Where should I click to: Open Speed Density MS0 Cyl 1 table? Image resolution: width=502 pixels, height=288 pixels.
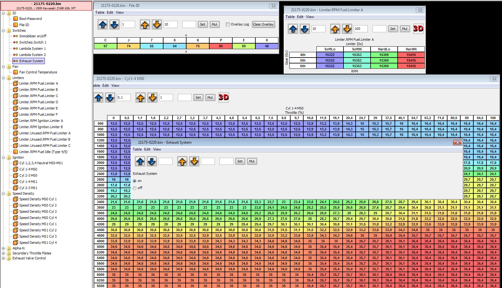pyautogui.click(x=38, y=199)
